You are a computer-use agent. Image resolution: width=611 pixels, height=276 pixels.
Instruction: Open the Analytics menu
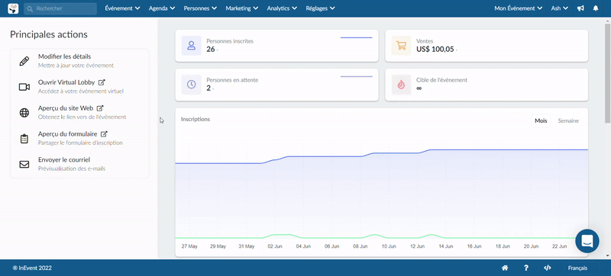click(x=282, y=8)
